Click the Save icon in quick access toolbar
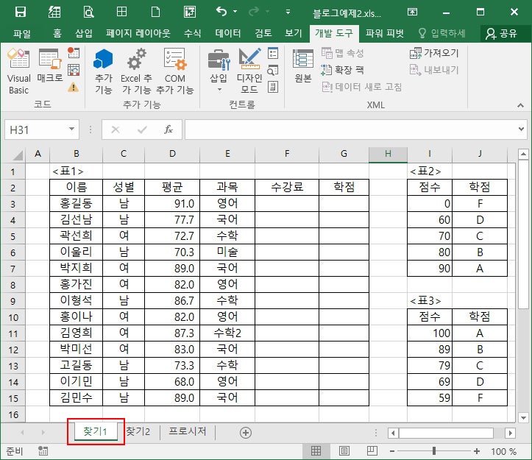Image resolution: width=532 pixels, height=460 pixels. [21, 13]
